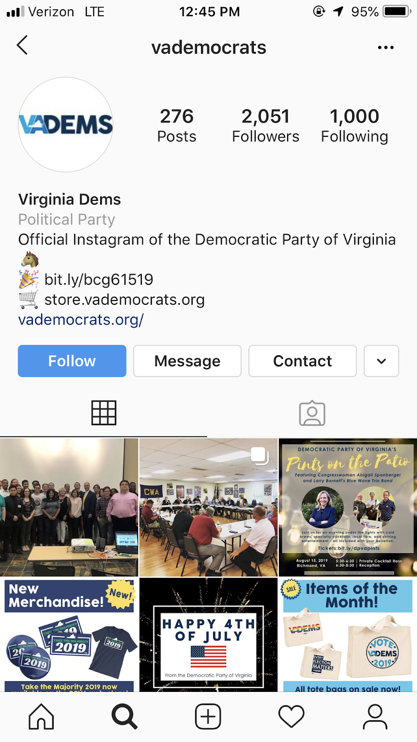Open Search via magnifying glass icon
This screenshot has height=742, width=417.
tap(125, 716)
